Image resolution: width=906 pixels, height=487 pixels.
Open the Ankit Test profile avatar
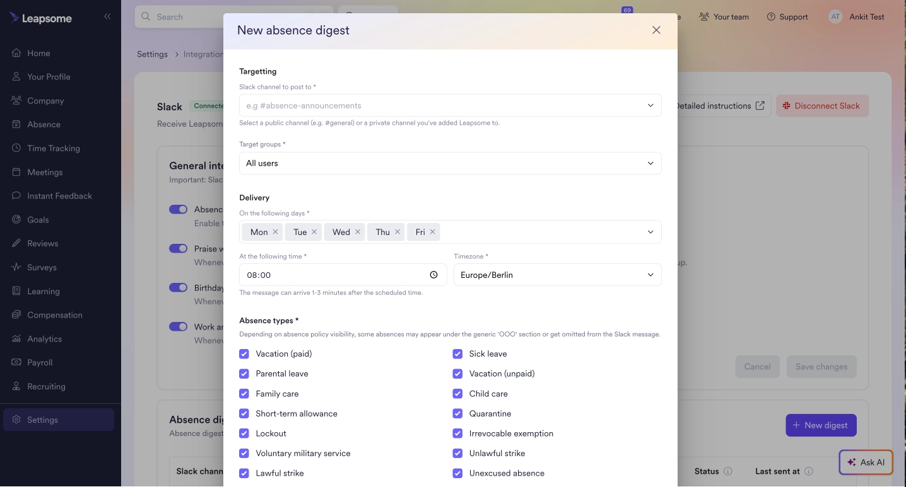coord(835,17)
